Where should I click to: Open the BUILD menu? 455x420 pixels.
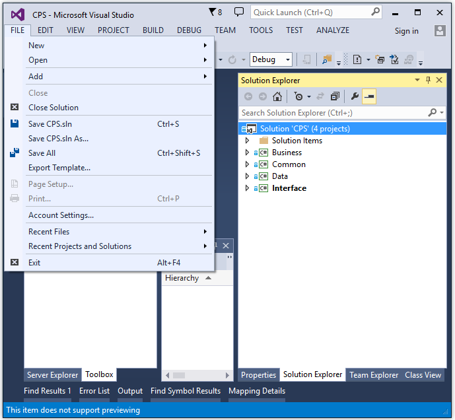tap(153, 30)
